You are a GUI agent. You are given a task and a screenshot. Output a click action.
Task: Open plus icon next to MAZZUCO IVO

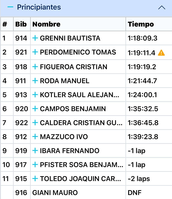(35, 137)
